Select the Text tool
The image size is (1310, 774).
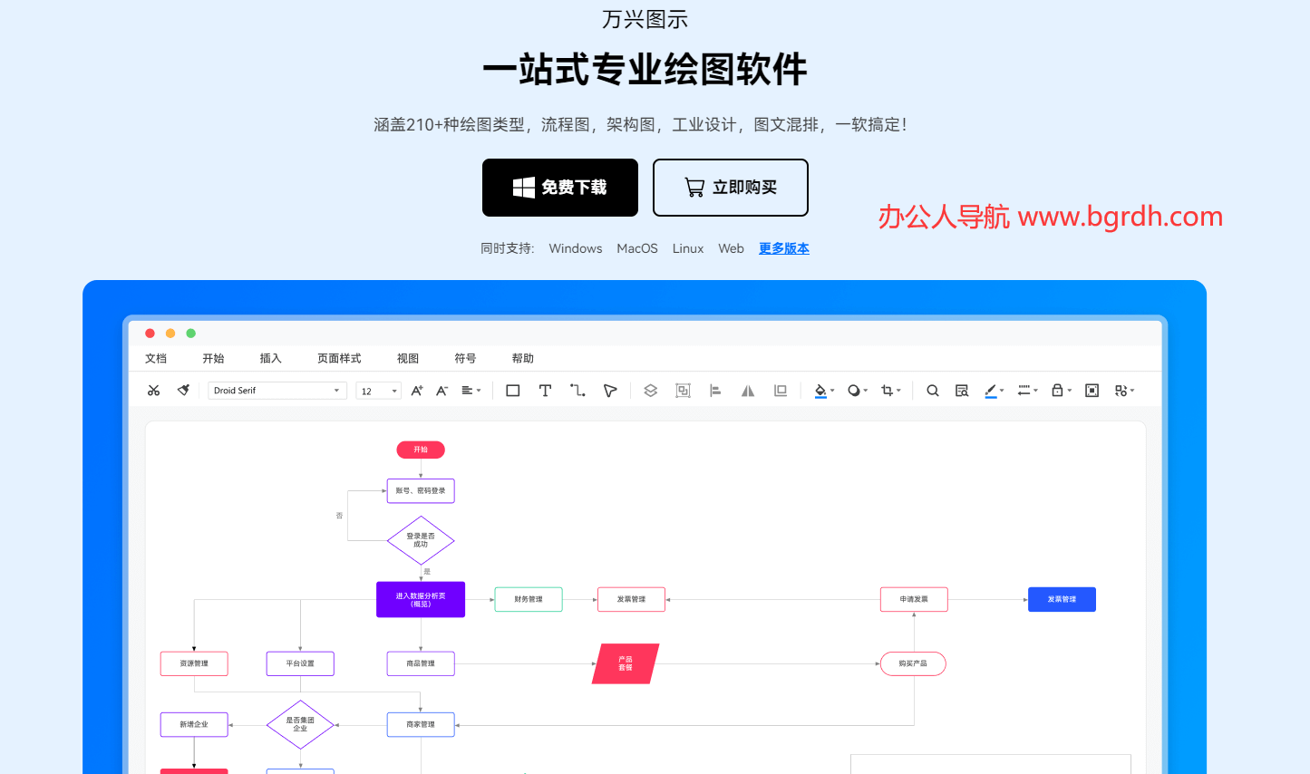(x=545, y=390)
